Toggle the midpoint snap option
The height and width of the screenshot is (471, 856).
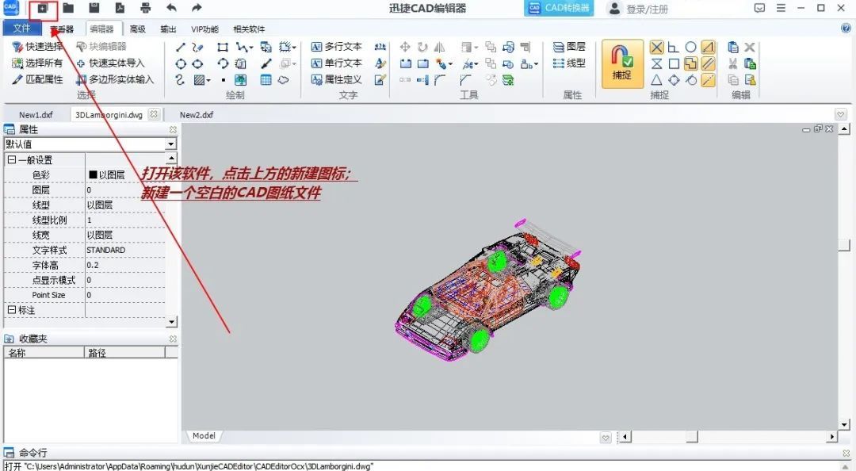click(658, 79)
